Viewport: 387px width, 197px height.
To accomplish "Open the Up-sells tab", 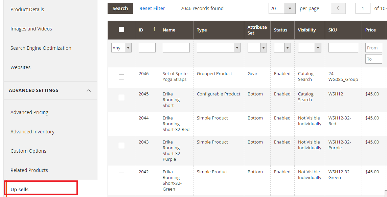I will tap(20, 189).
